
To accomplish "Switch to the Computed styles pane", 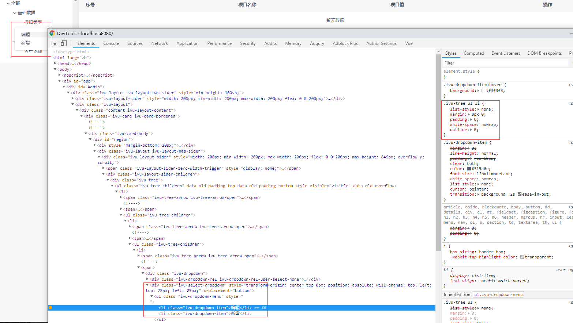I will [474, 53].
